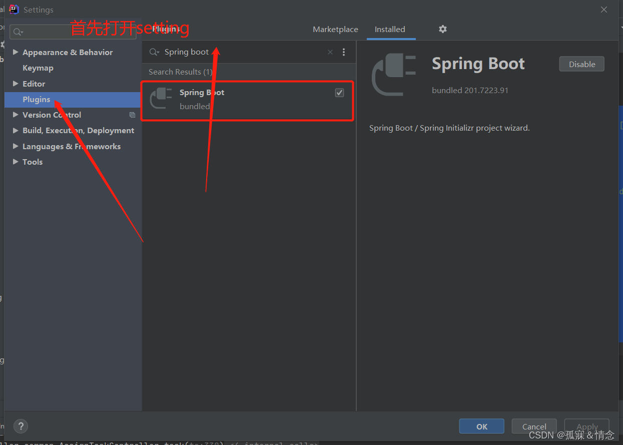This screenshot has width=623, height=445.
Task: Click plugin search magnifier icon
Action: pyautogui.click(x=154, y=52)
